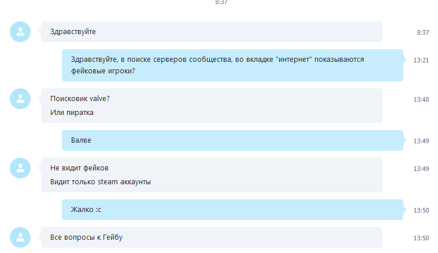Screen dimensions: 438x253
Task: Click "Видит только steam аккаунты" text
Action: (x=101, y=182)
